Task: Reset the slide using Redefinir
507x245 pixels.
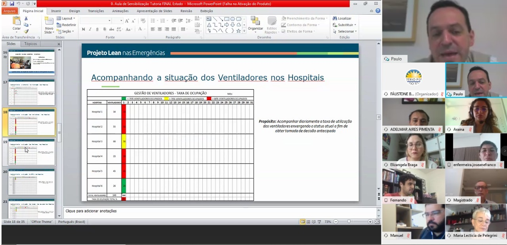Action: [66, 25]
